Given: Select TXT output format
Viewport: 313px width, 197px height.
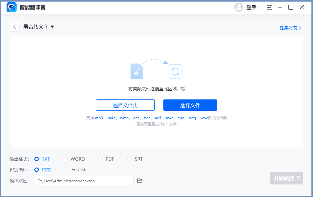Looking at the screenshot, I should (x=37, y=159).
